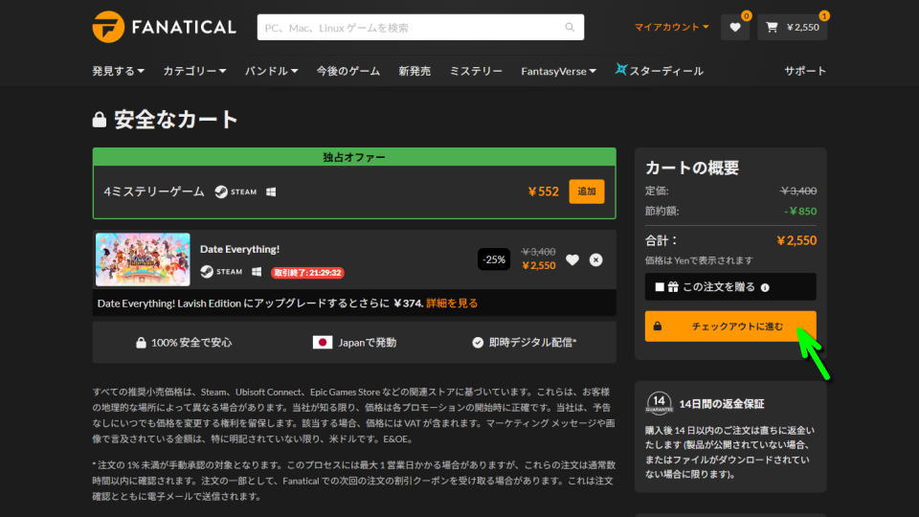This screenshot has width=919, height=517.
Task: Click the 独占オファー banner header
Action: pos(354,157)
